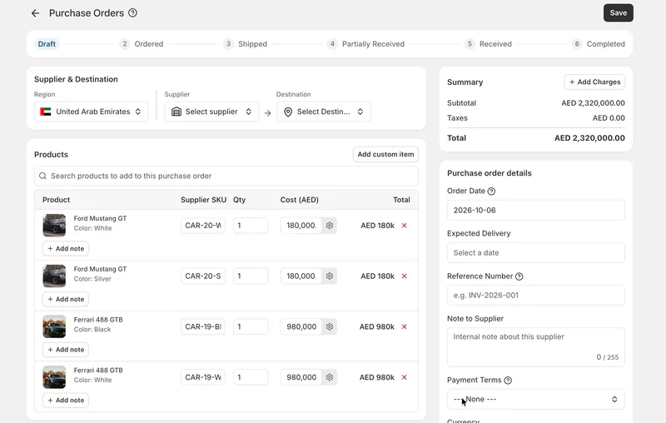Screen dimensions: 666x423
Task: Click Ford Mustang GT White thumbnail
Action: 54,225
